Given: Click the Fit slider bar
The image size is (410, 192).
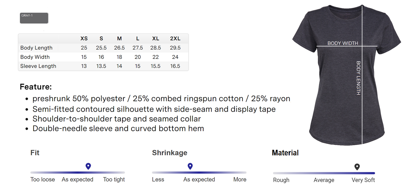Looking at the screenshot, I should [77, 172].
